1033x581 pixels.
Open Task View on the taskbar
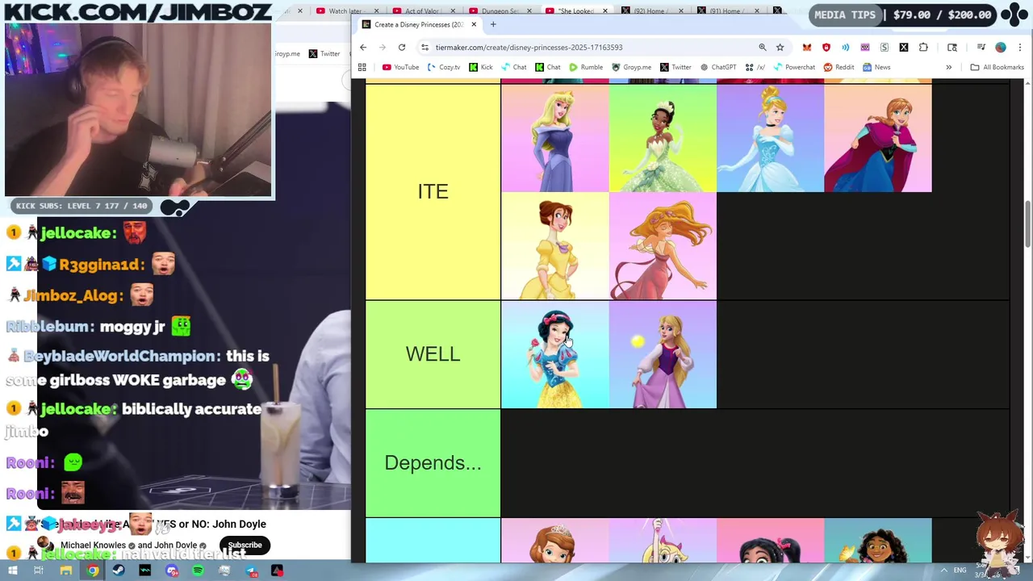38,571
